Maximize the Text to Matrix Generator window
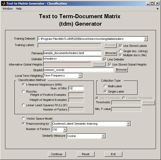The height and width of the screenshot is (160, 161). click(x=152, y=3)
